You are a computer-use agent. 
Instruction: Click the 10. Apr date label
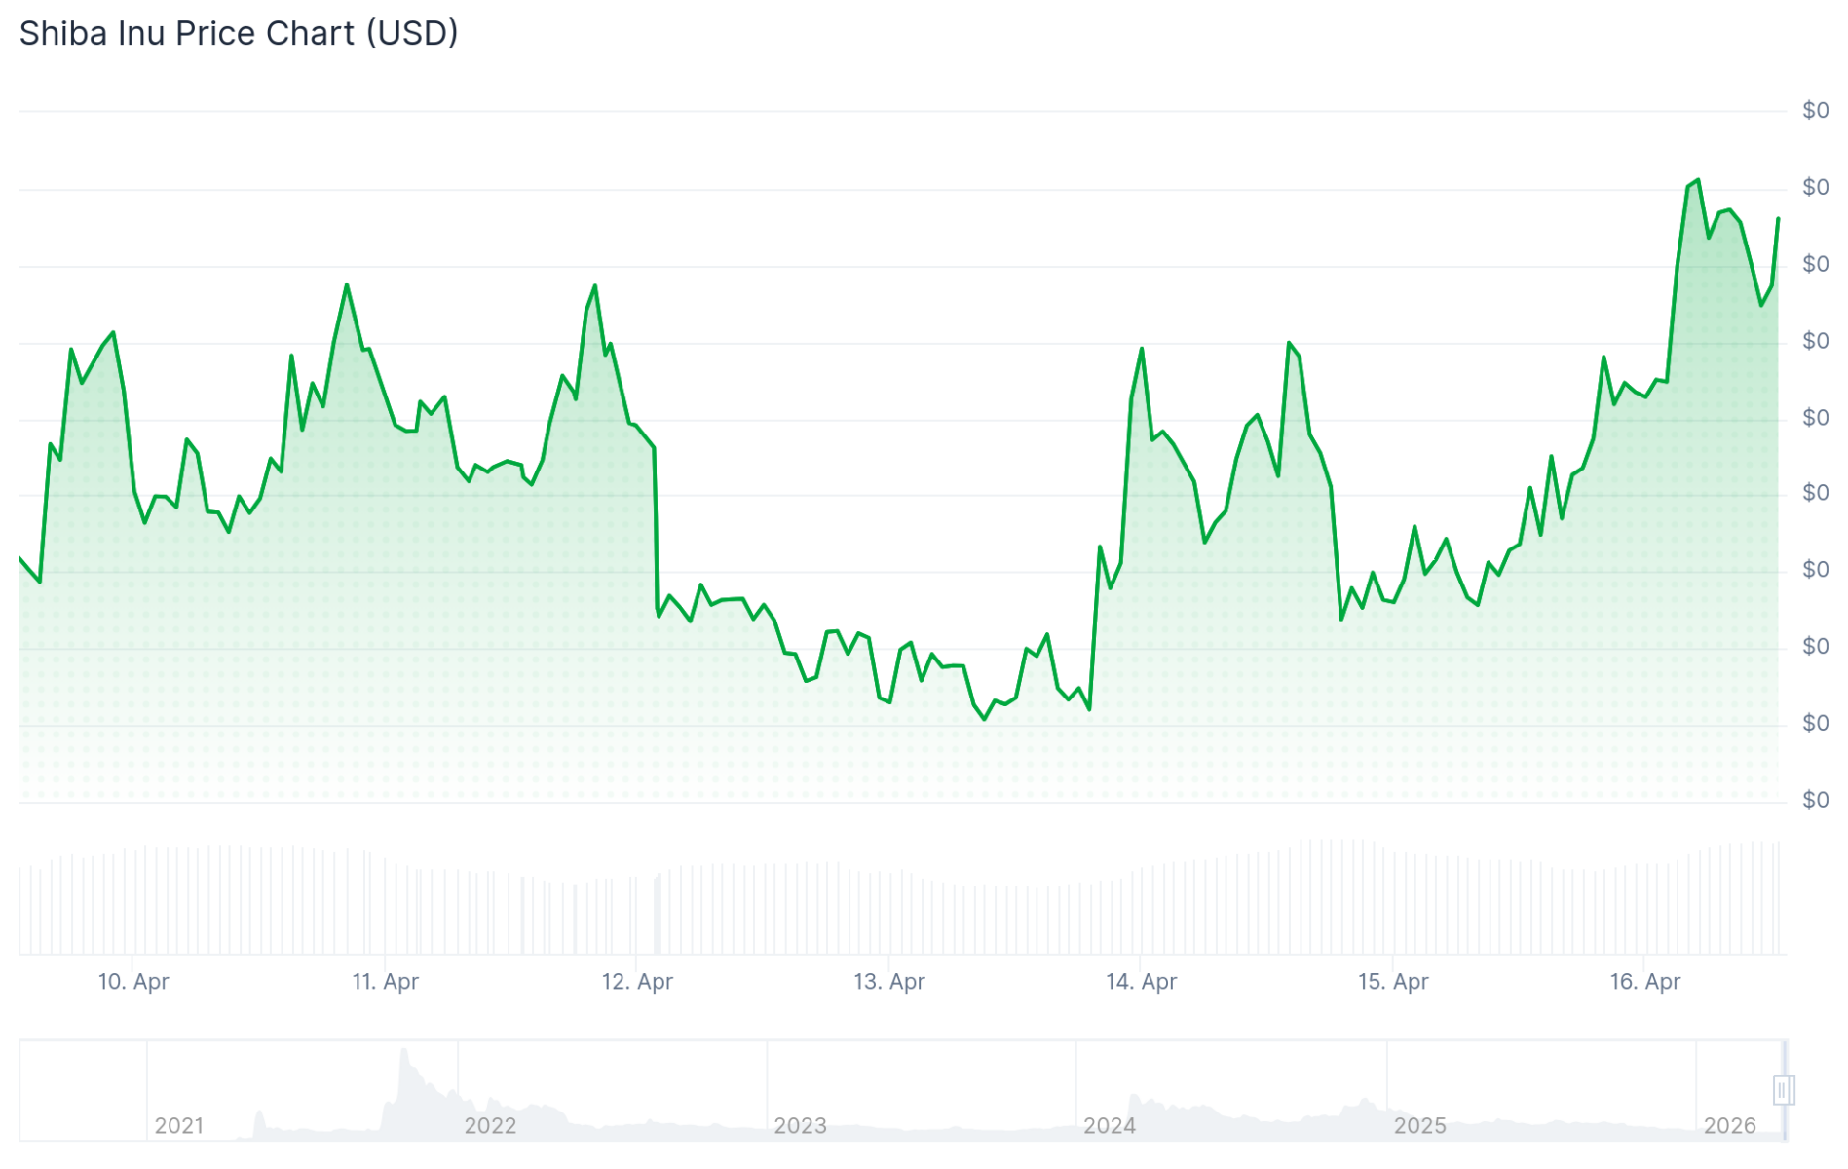pos(133,981)
